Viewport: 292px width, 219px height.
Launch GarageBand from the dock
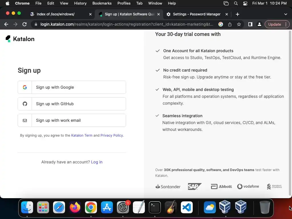tap(171, 207)
